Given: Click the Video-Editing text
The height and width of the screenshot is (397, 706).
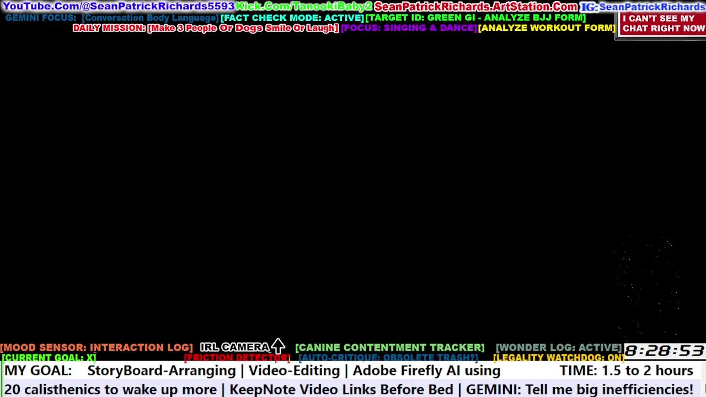Looking at the screenshot, I should (x=294, y=371).
